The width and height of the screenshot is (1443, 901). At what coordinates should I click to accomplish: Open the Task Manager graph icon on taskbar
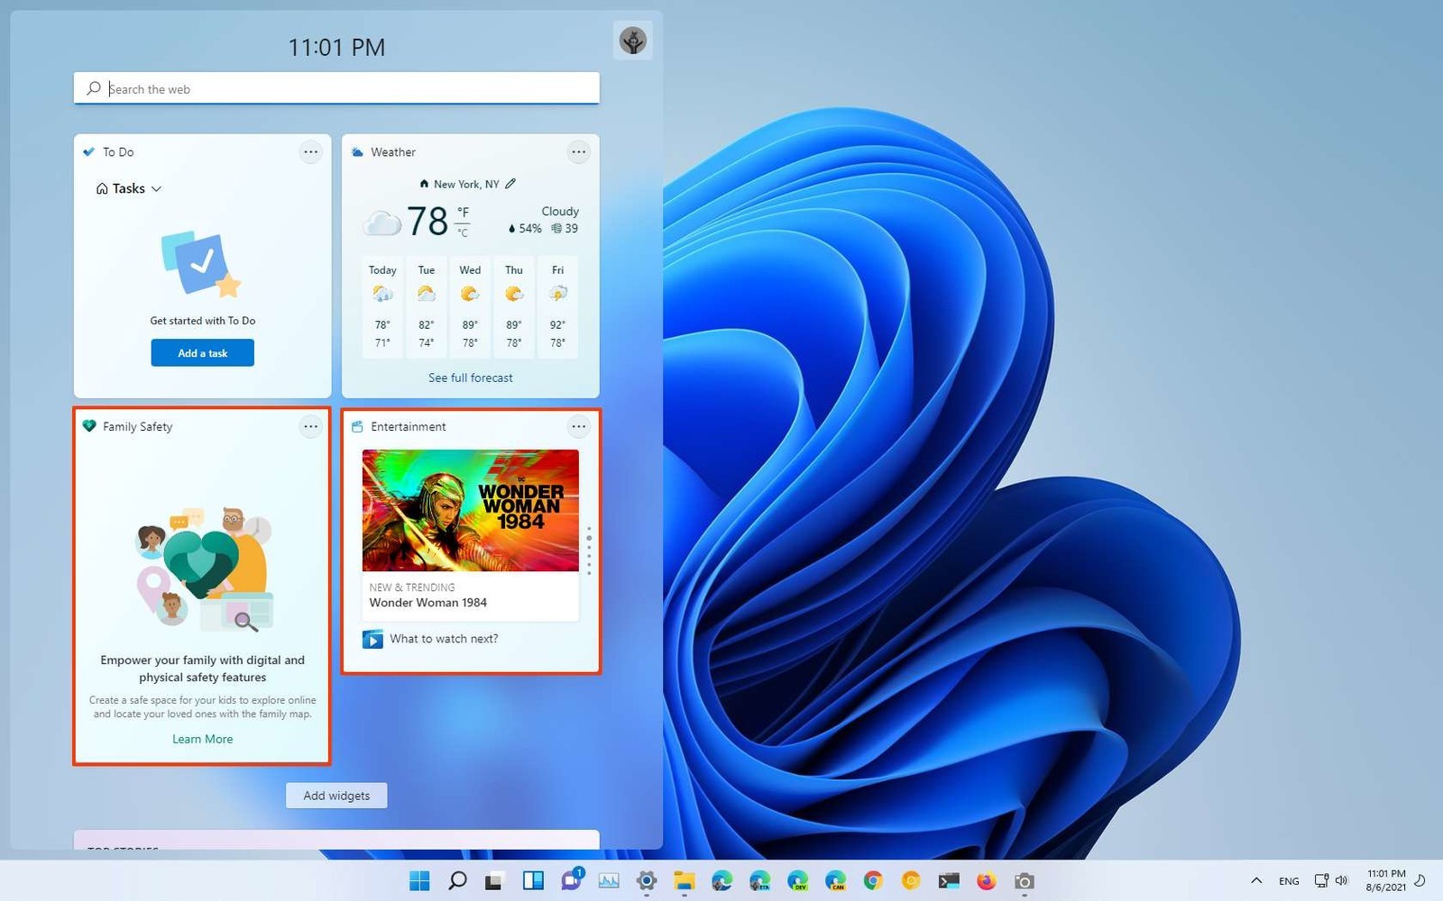(609, 880)
